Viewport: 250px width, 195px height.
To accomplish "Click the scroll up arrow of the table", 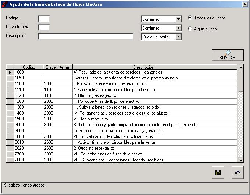I will point(241,67).
